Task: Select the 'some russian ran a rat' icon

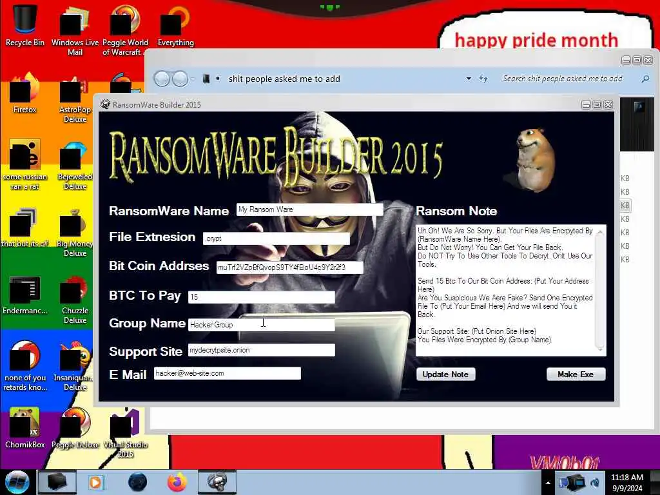Action: pos(24,165)
